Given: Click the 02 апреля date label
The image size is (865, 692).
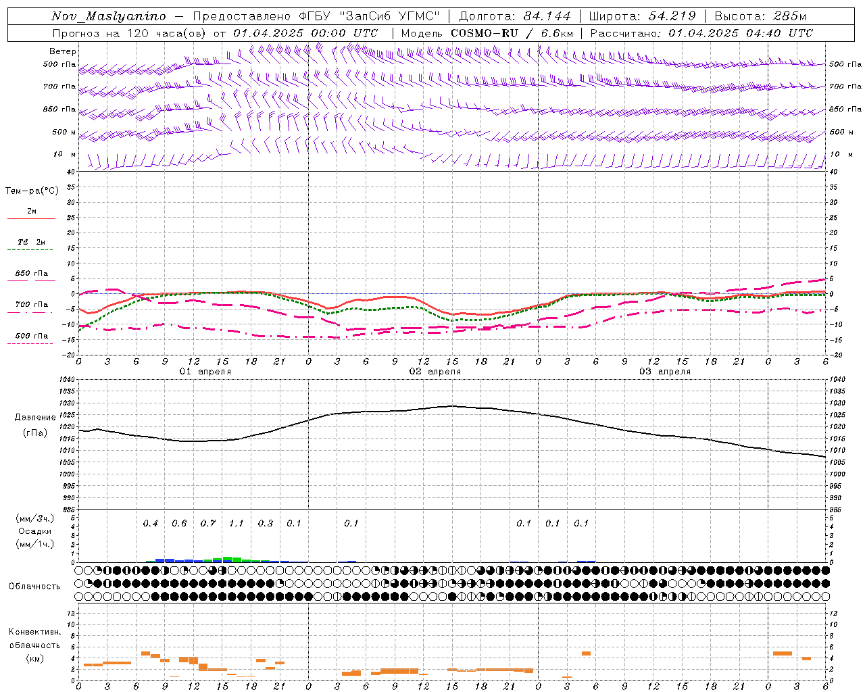Looking at the screenshot, I should (x=435, y=372).
